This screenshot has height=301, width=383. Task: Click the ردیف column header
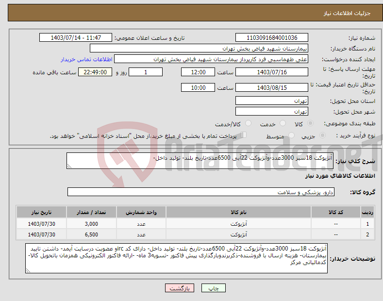pos(367,212)
